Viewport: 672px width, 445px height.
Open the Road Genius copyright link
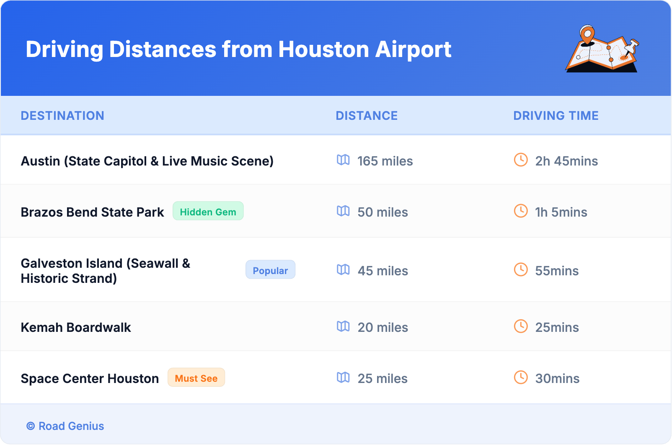tap(65, 426)
